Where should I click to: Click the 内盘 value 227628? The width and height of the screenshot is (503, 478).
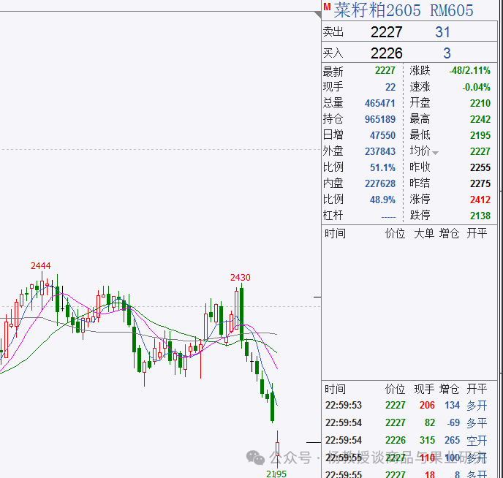(x=380, y=183)
